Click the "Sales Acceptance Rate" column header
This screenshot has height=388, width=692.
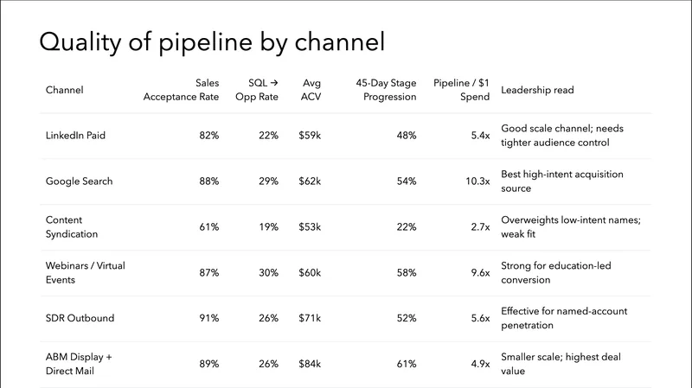(x=181, y=90)
